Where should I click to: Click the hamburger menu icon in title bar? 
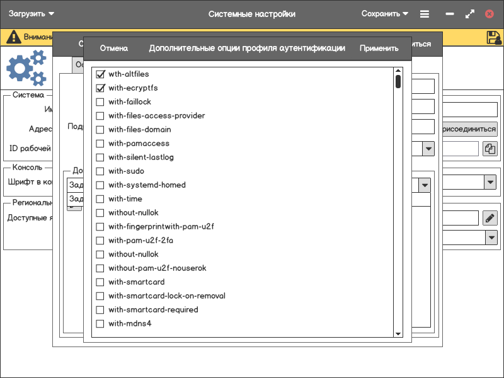point(425,14)
